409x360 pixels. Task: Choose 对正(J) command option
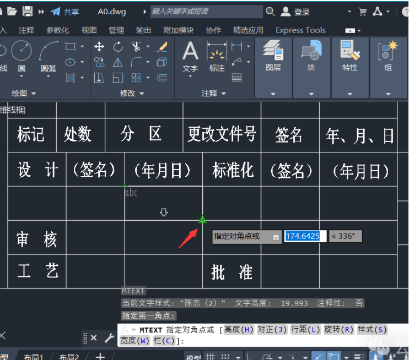(272, 330)
